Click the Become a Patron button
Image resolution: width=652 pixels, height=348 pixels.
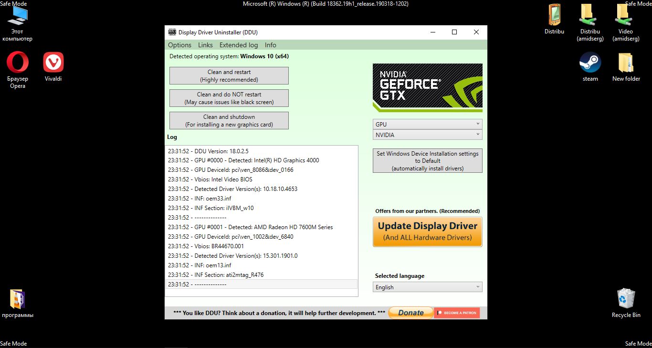pos(457,313)
